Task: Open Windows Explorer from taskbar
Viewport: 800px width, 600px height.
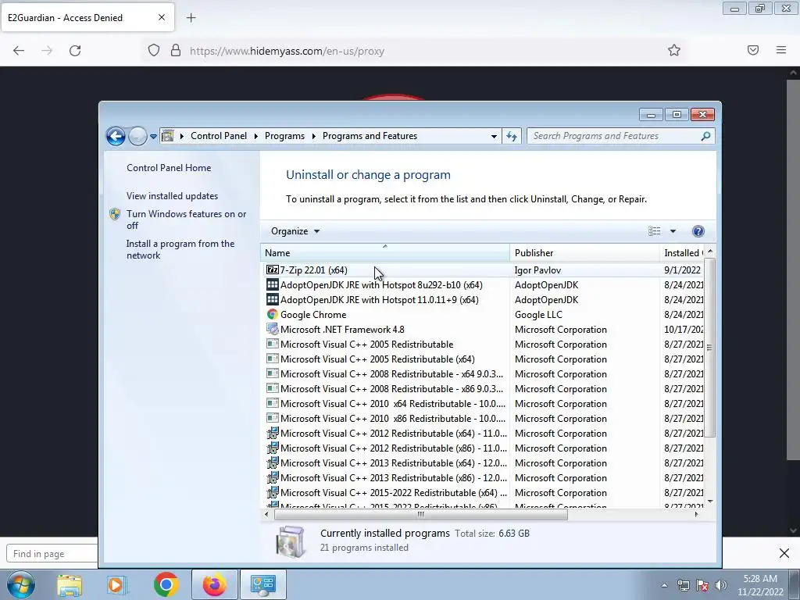Action: click(70, 584)
